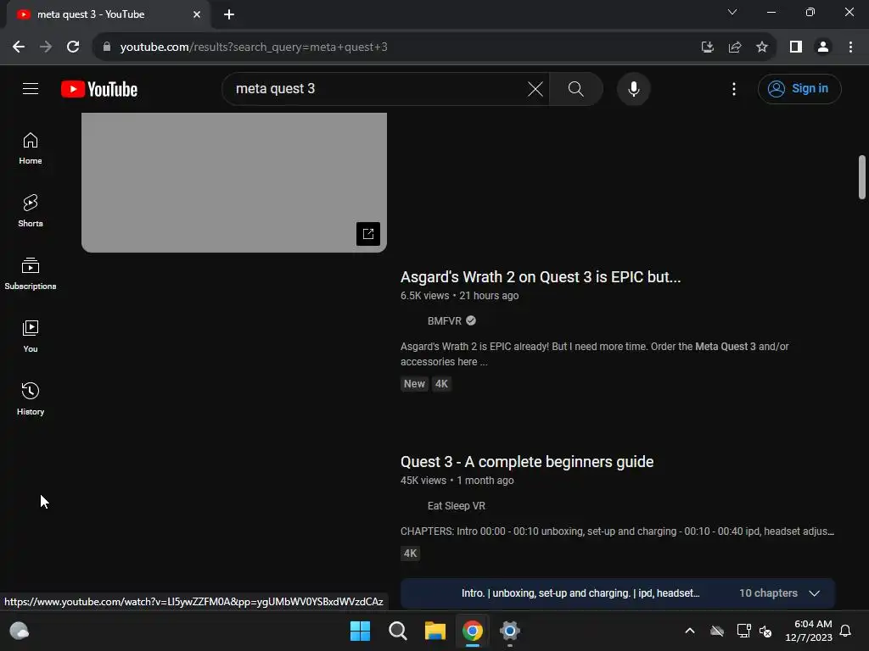This screenshot has width=869, height=651.
Task: Clear the search box with X icon
Action: click(535, 88)
